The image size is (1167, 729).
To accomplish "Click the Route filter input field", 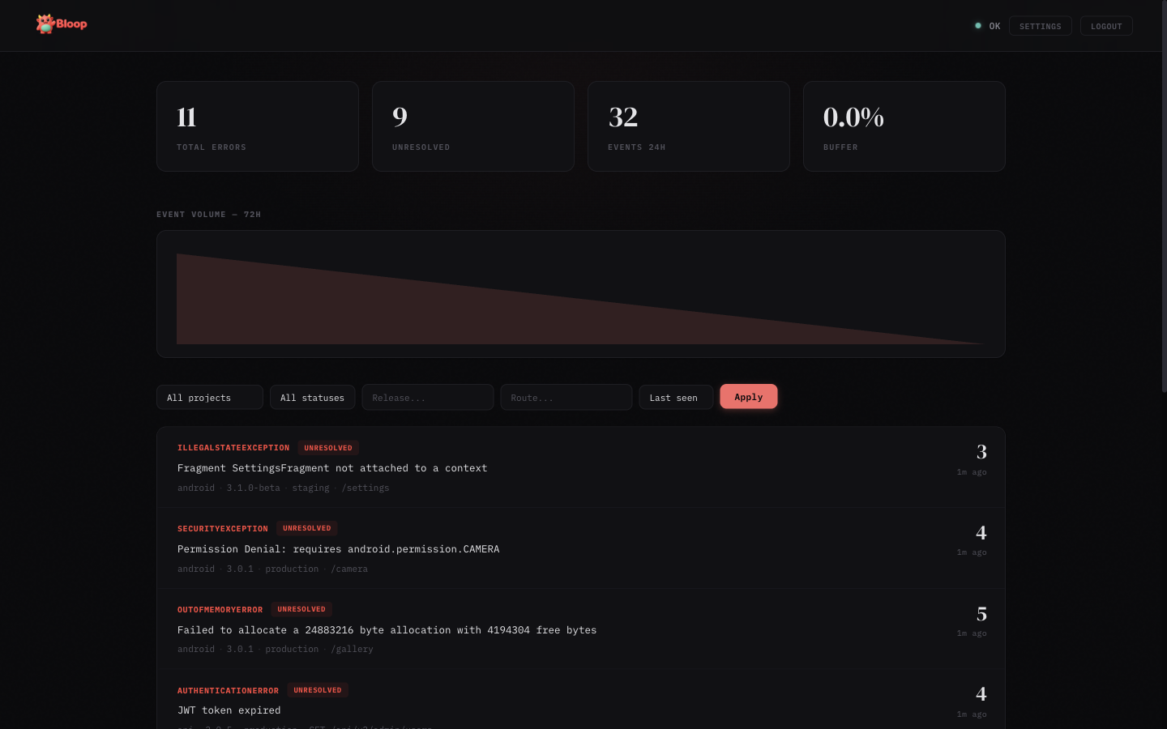I will (x=566, y=397).
